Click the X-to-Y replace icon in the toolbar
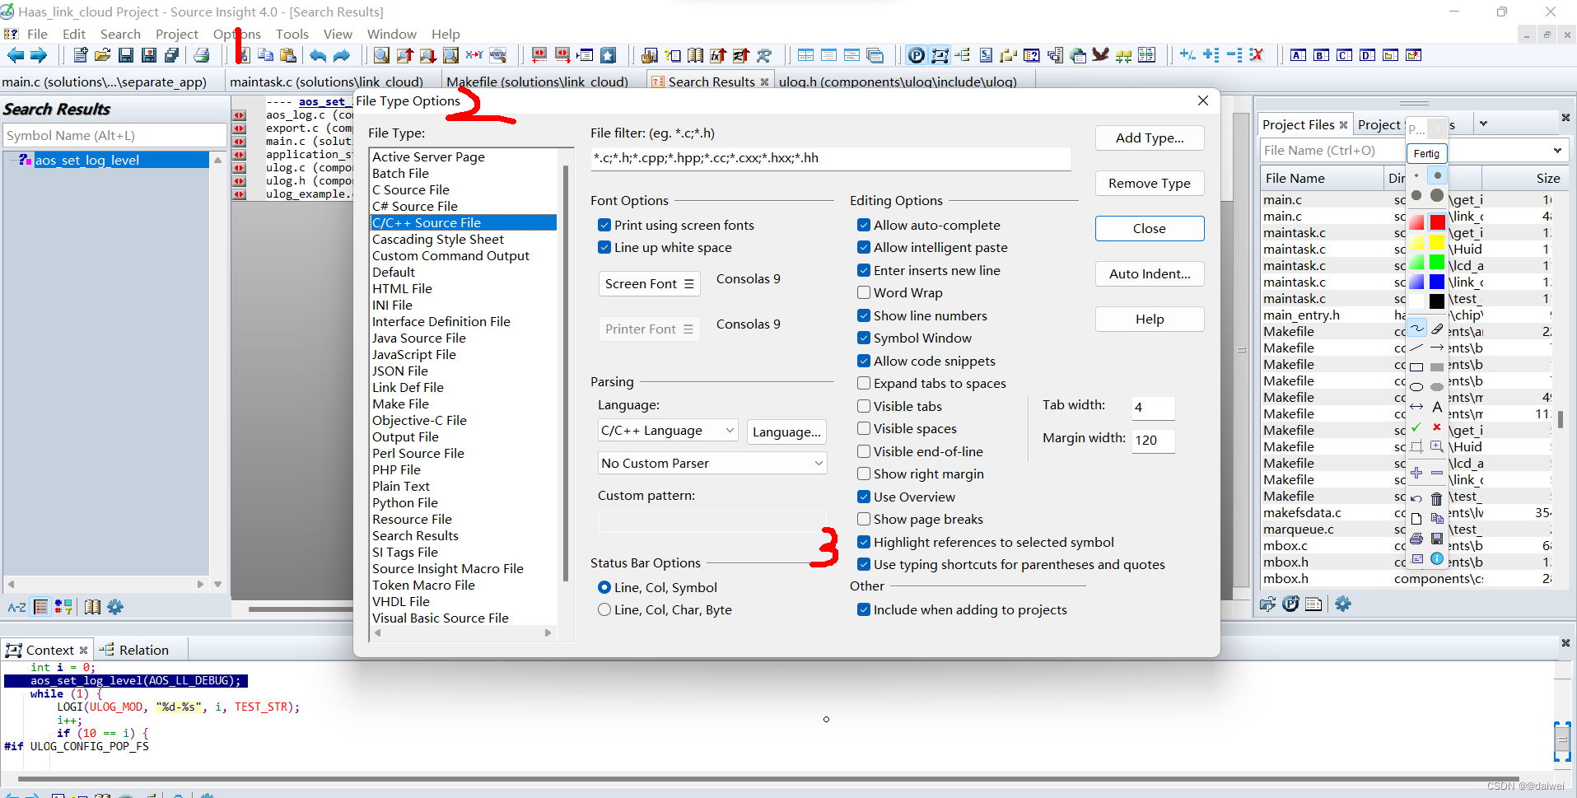The image size is (1577, 798). [x=474, y=55]
